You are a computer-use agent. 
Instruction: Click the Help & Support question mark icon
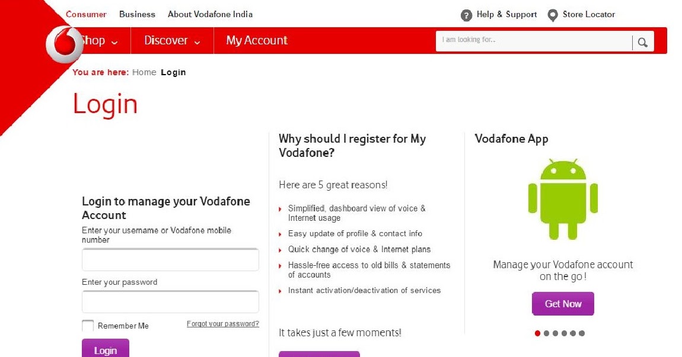point(466,15)
